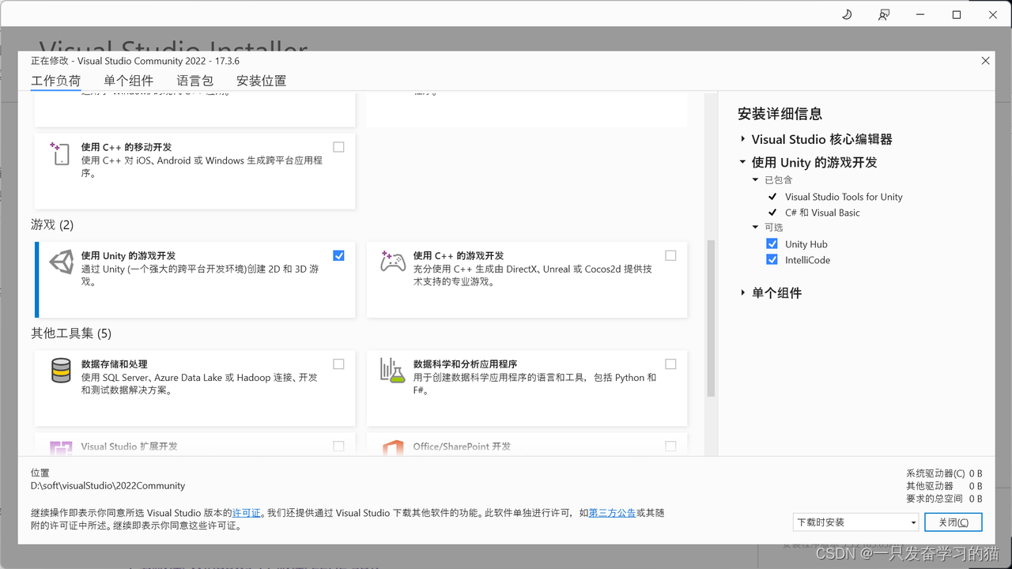1012x569 pixels.
Task: Switch to the 安装位置 tab
Action: click(x=262, y=81)
